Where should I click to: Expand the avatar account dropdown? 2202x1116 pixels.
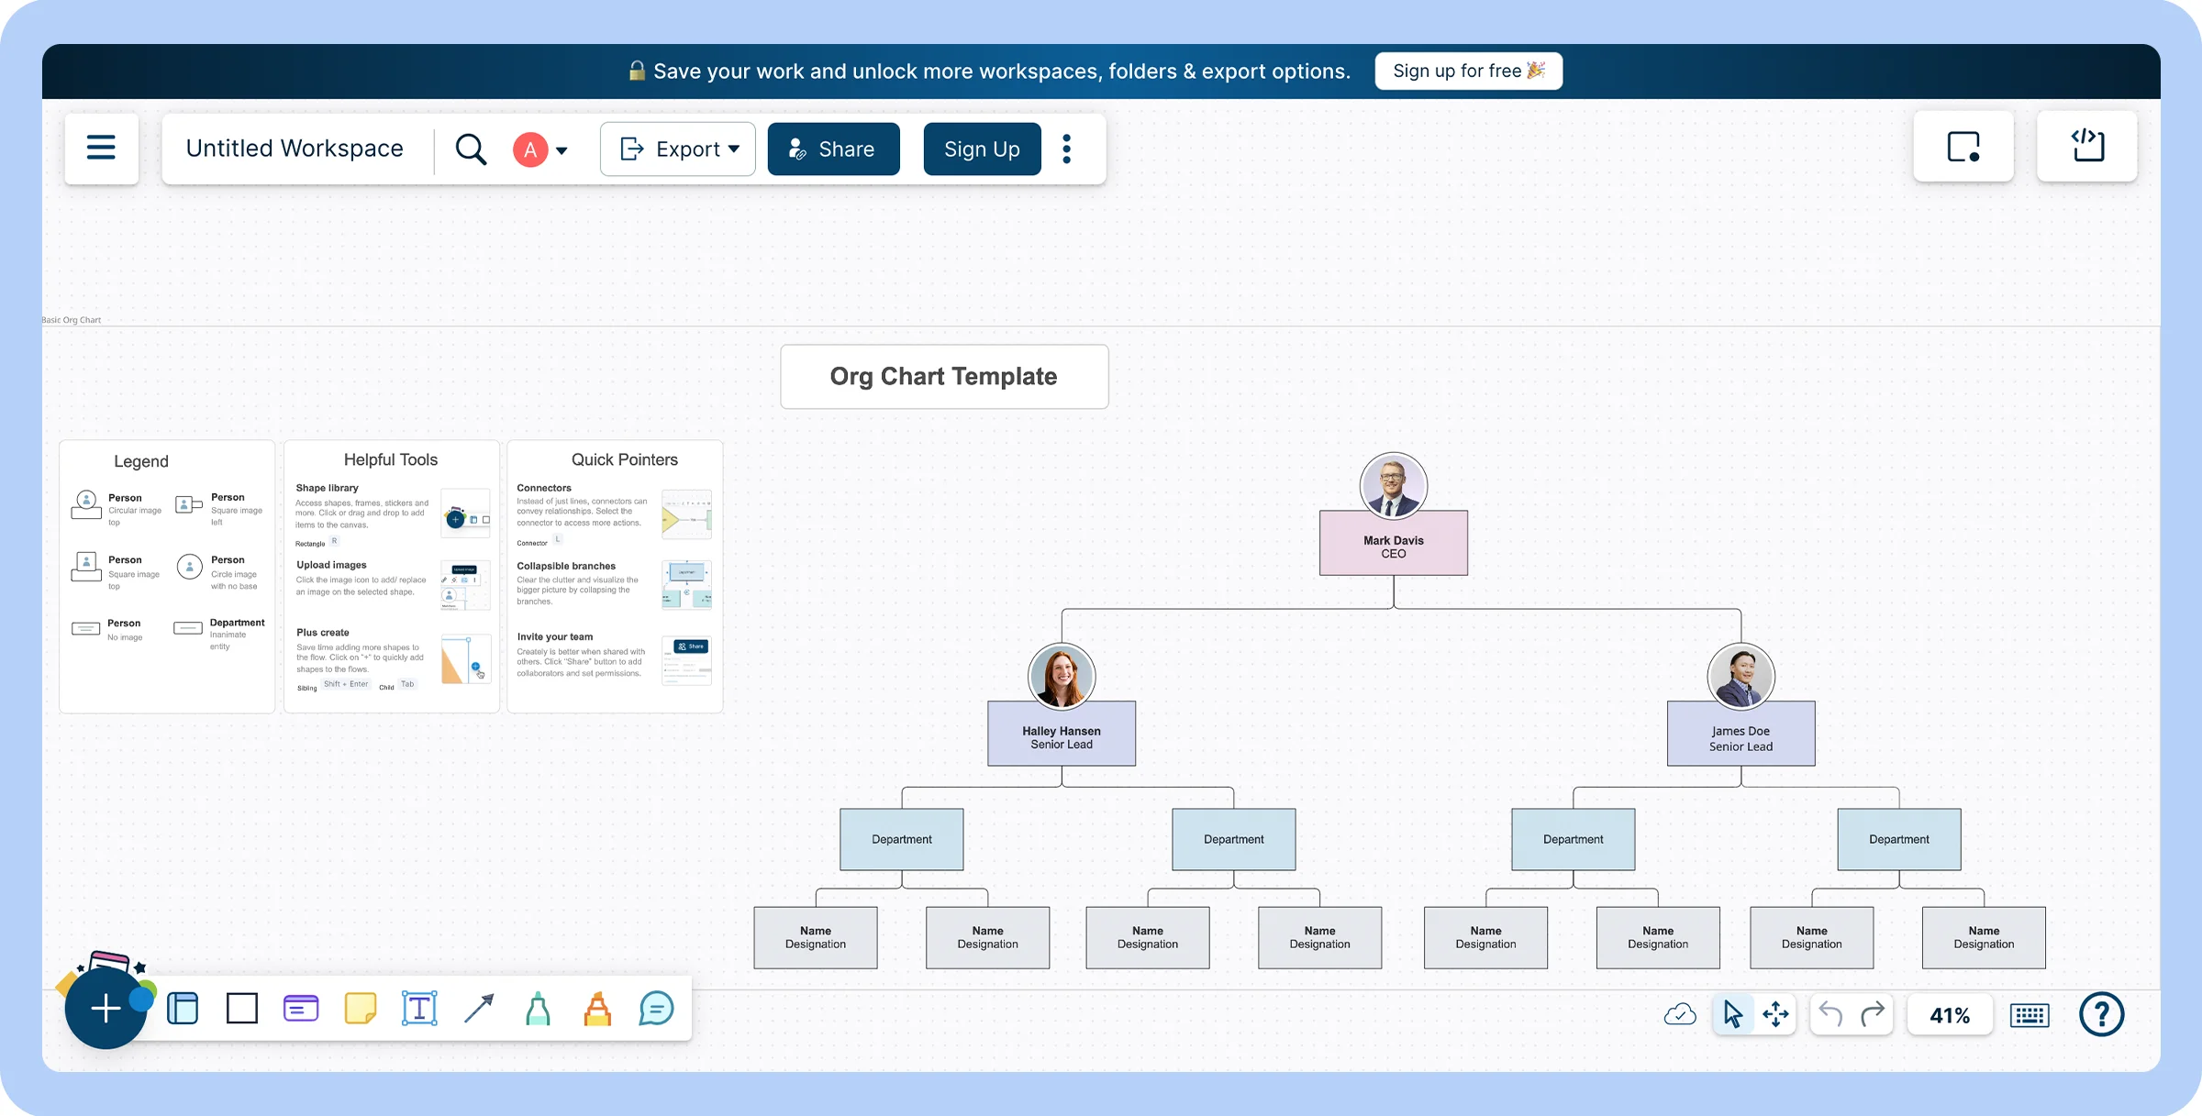541,149
